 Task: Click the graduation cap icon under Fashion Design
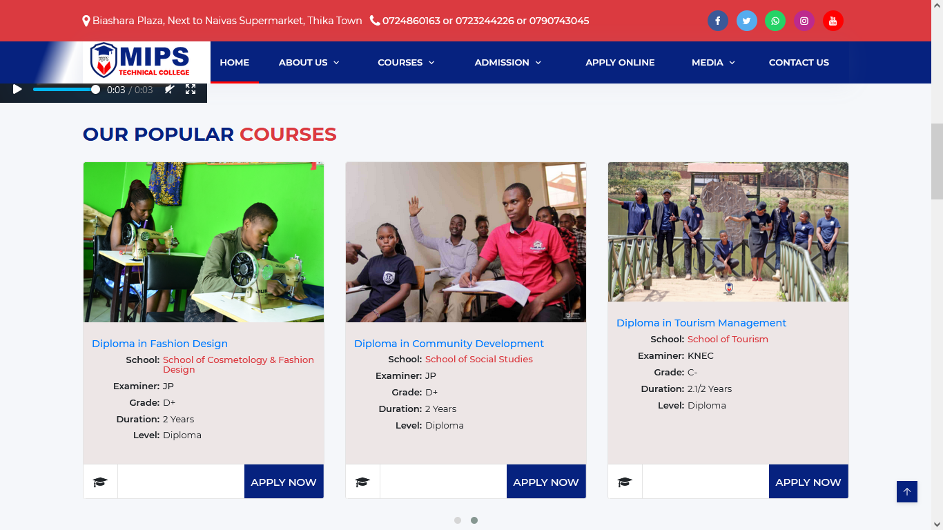coord(101,482)
